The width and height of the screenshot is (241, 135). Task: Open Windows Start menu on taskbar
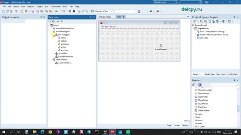click(x=4, y=132)
